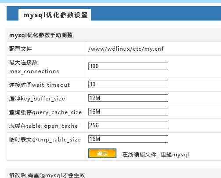
Task: Click the tmp_table_size input box
Action: 128,139
